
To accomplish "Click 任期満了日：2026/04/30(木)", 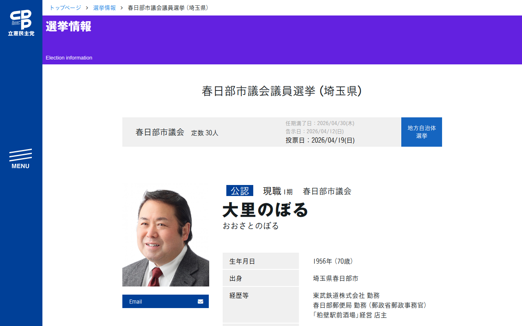I will [320, 123].
